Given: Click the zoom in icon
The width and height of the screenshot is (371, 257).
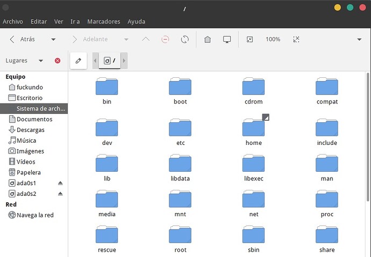Looking at the screenshot, I should 296,39.
